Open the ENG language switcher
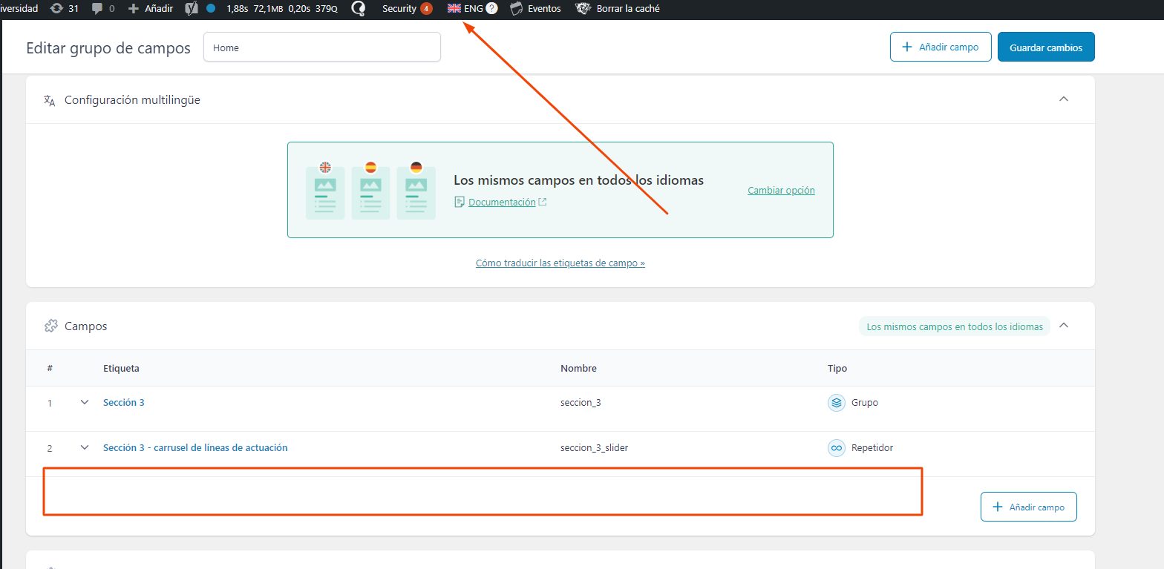The height and width of the screenshot is (569, 1164). [465, 9]
